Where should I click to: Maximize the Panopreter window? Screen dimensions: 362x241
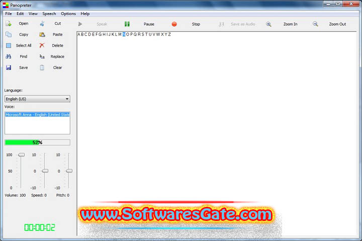tap(338, 4)
